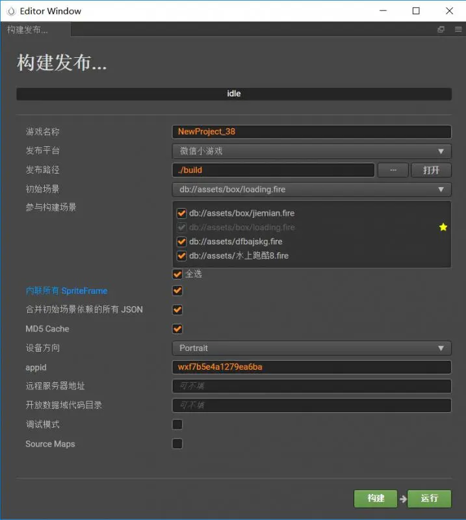The image size is (466, 520).
Task: Click db://assets/dfbajskg.fire scene text
Action: (x=236, y=241)
